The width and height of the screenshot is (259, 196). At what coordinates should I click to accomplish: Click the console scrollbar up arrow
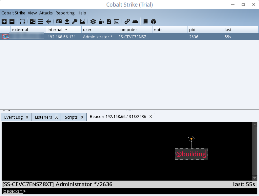254,125
